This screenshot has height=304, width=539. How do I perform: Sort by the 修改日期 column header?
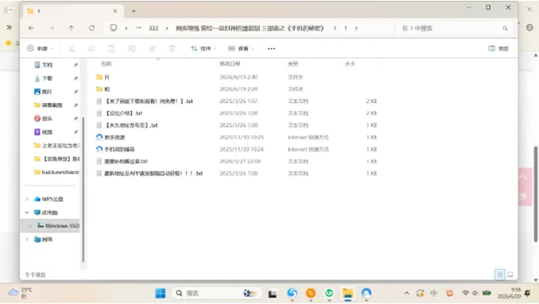230,63
